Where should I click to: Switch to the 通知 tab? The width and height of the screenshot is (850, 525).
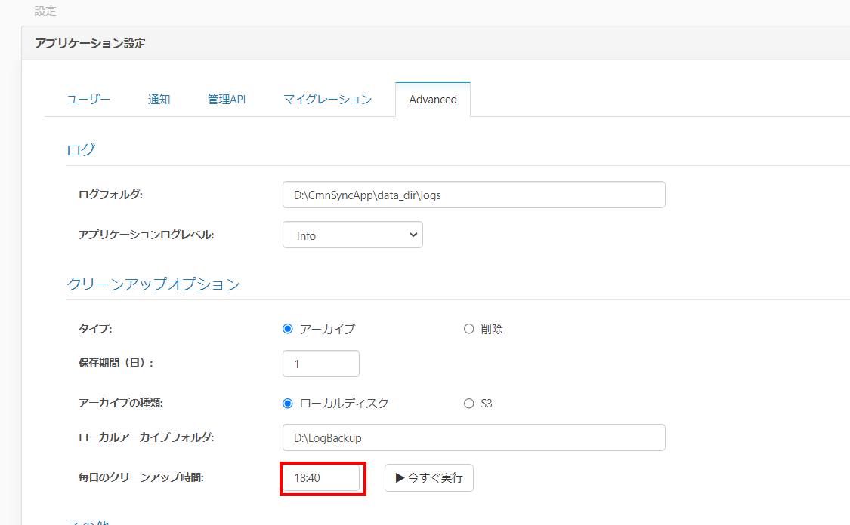coord(159,100)
